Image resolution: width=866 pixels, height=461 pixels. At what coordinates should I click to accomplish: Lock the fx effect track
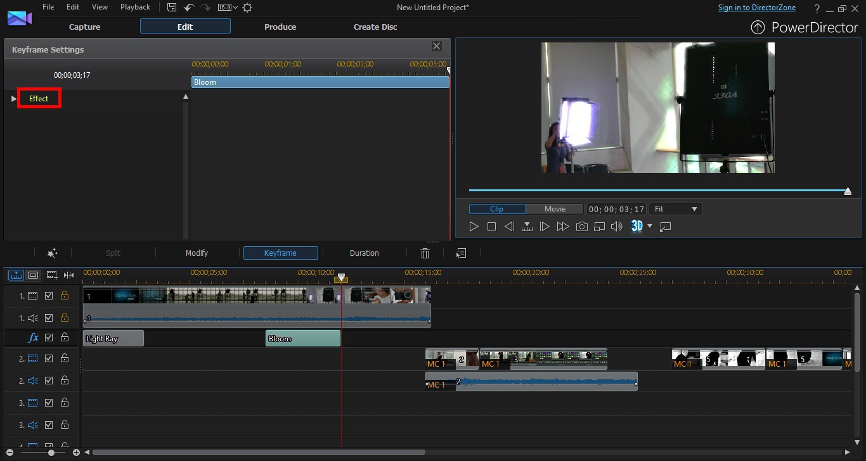(x=64, y=338)
